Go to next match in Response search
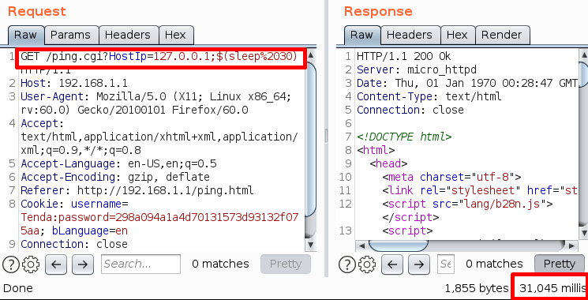This screenshot has width=588, height=300. pyautogui.click(x=419, y=264)
